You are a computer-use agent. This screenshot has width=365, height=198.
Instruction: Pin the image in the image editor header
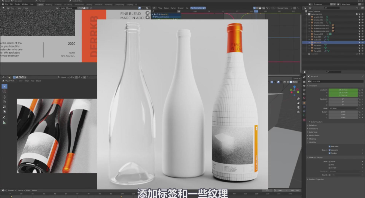[x=91, y=8]
